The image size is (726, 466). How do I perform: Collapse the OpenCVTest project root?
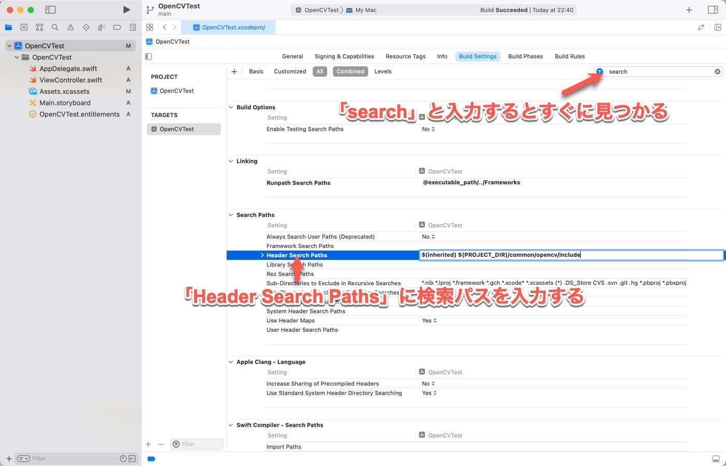(9, 46)
